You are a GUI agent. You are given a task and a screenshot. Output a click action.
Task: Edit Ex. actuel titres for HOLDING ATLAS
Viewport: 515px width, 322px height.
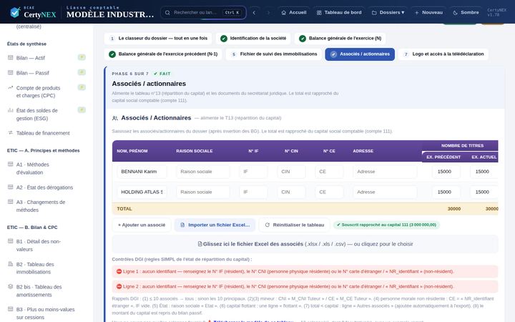[x=484, y=192]
